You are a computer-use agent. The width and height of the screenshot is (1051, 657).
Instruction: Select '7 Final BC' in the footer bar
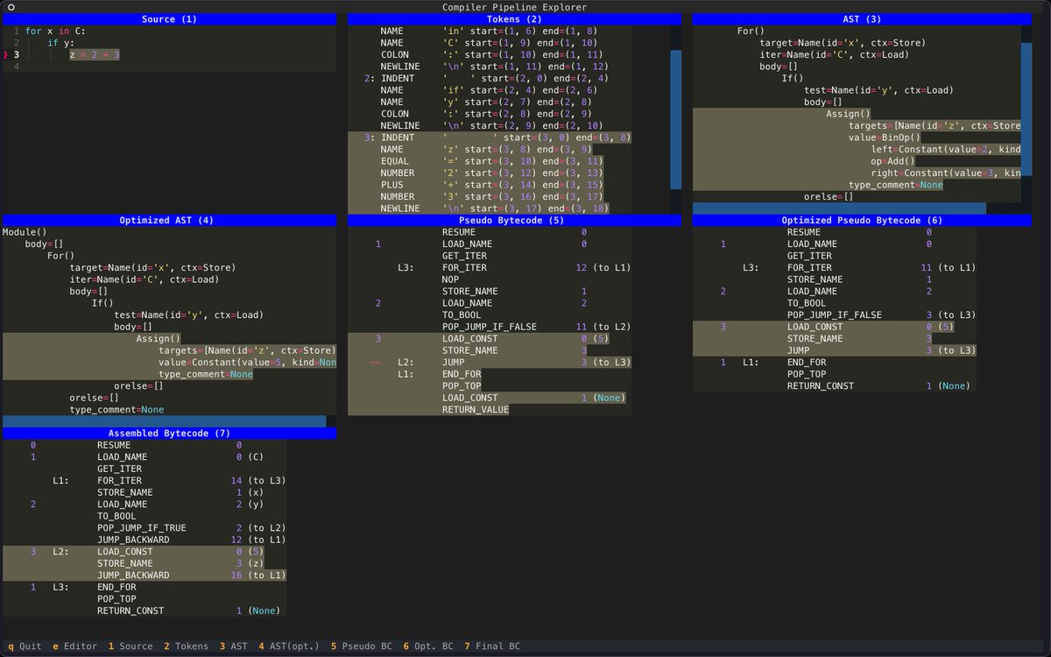pos(492,646)
